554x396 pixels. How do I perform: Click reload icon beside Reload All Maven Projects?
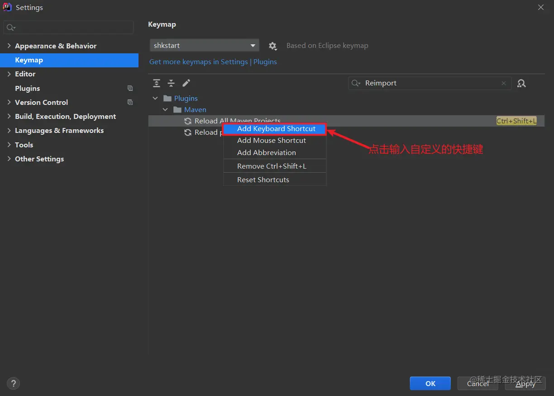(188, 121)
